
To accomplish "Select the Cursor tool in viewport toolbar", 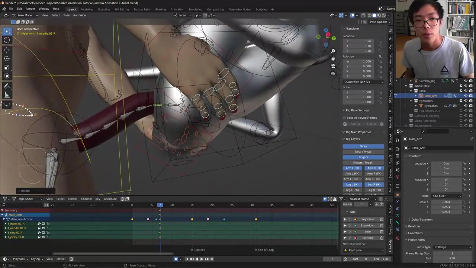I will 7,40.
